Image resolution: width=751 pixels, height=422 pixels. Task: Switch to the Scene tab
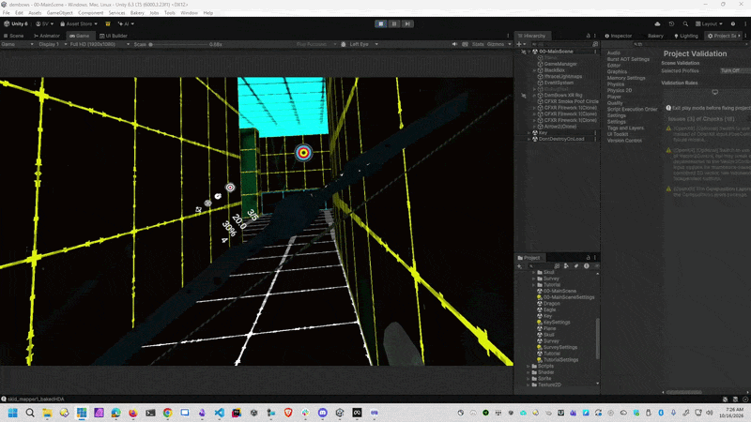pos(13,36)
